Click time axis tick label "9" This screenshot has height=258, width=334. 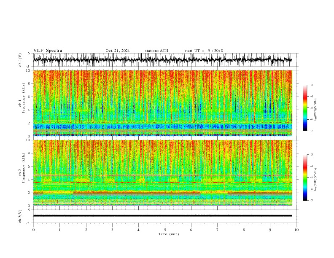(x=270, y=230)
